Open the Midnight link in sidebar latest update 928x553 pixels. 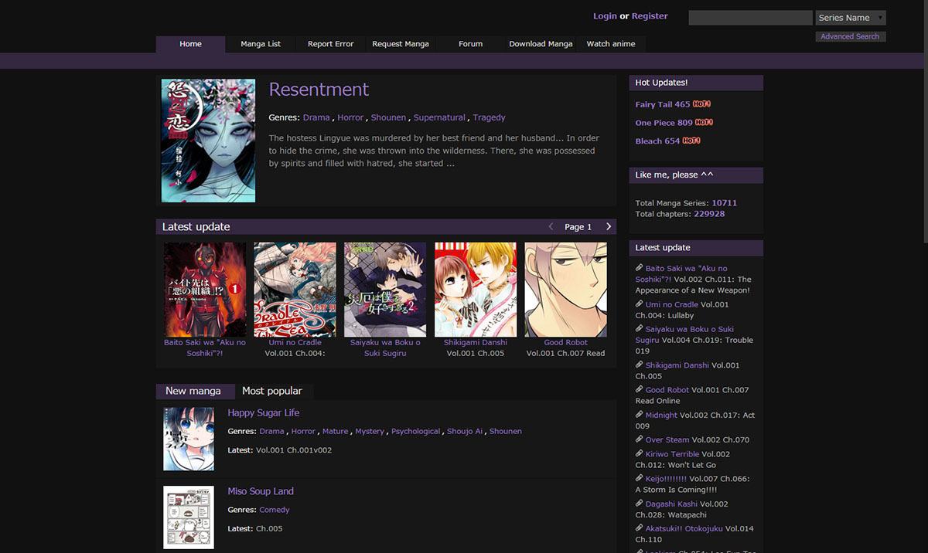coord(661,416)
